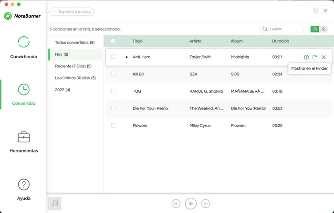Switch to artist view
This screenshot has width=334, height=213.
(323, 29)
